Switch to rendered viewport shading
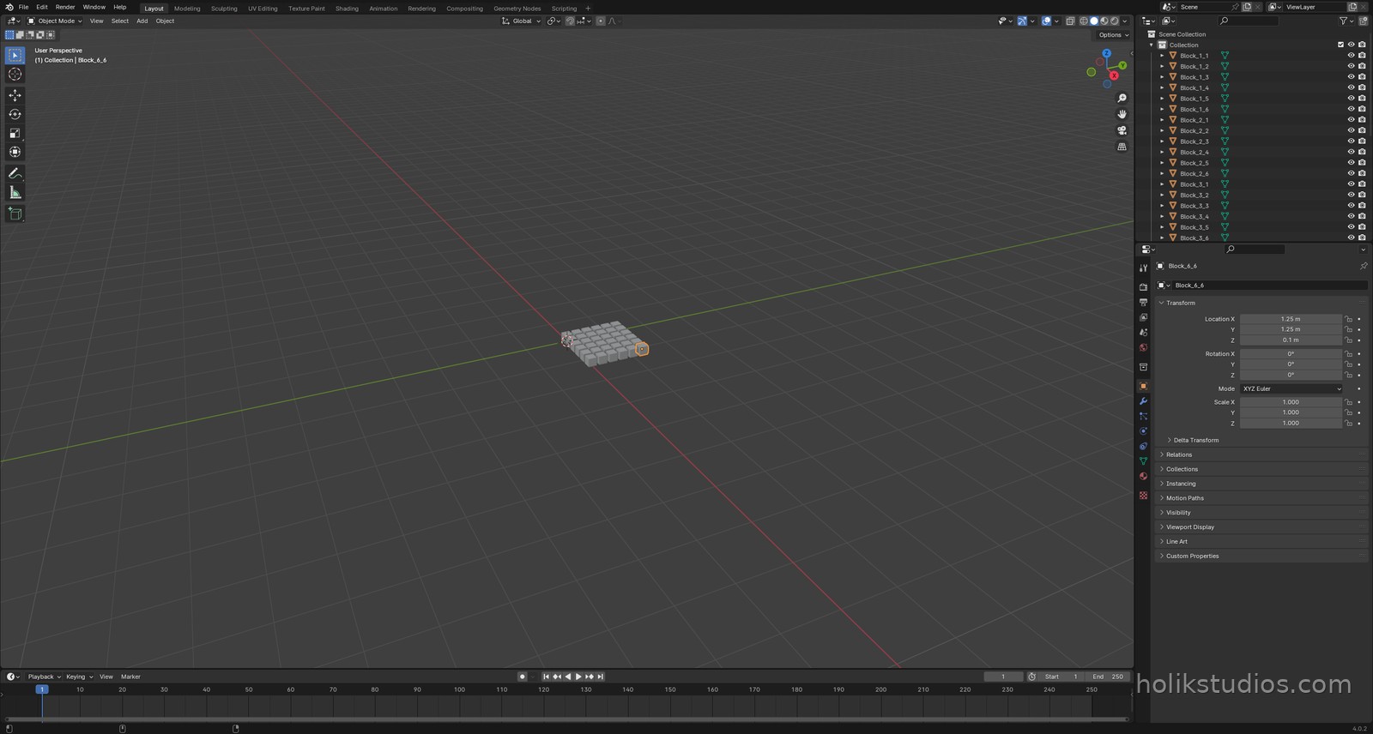The image size is (1373, 734). coord(1115,21)
